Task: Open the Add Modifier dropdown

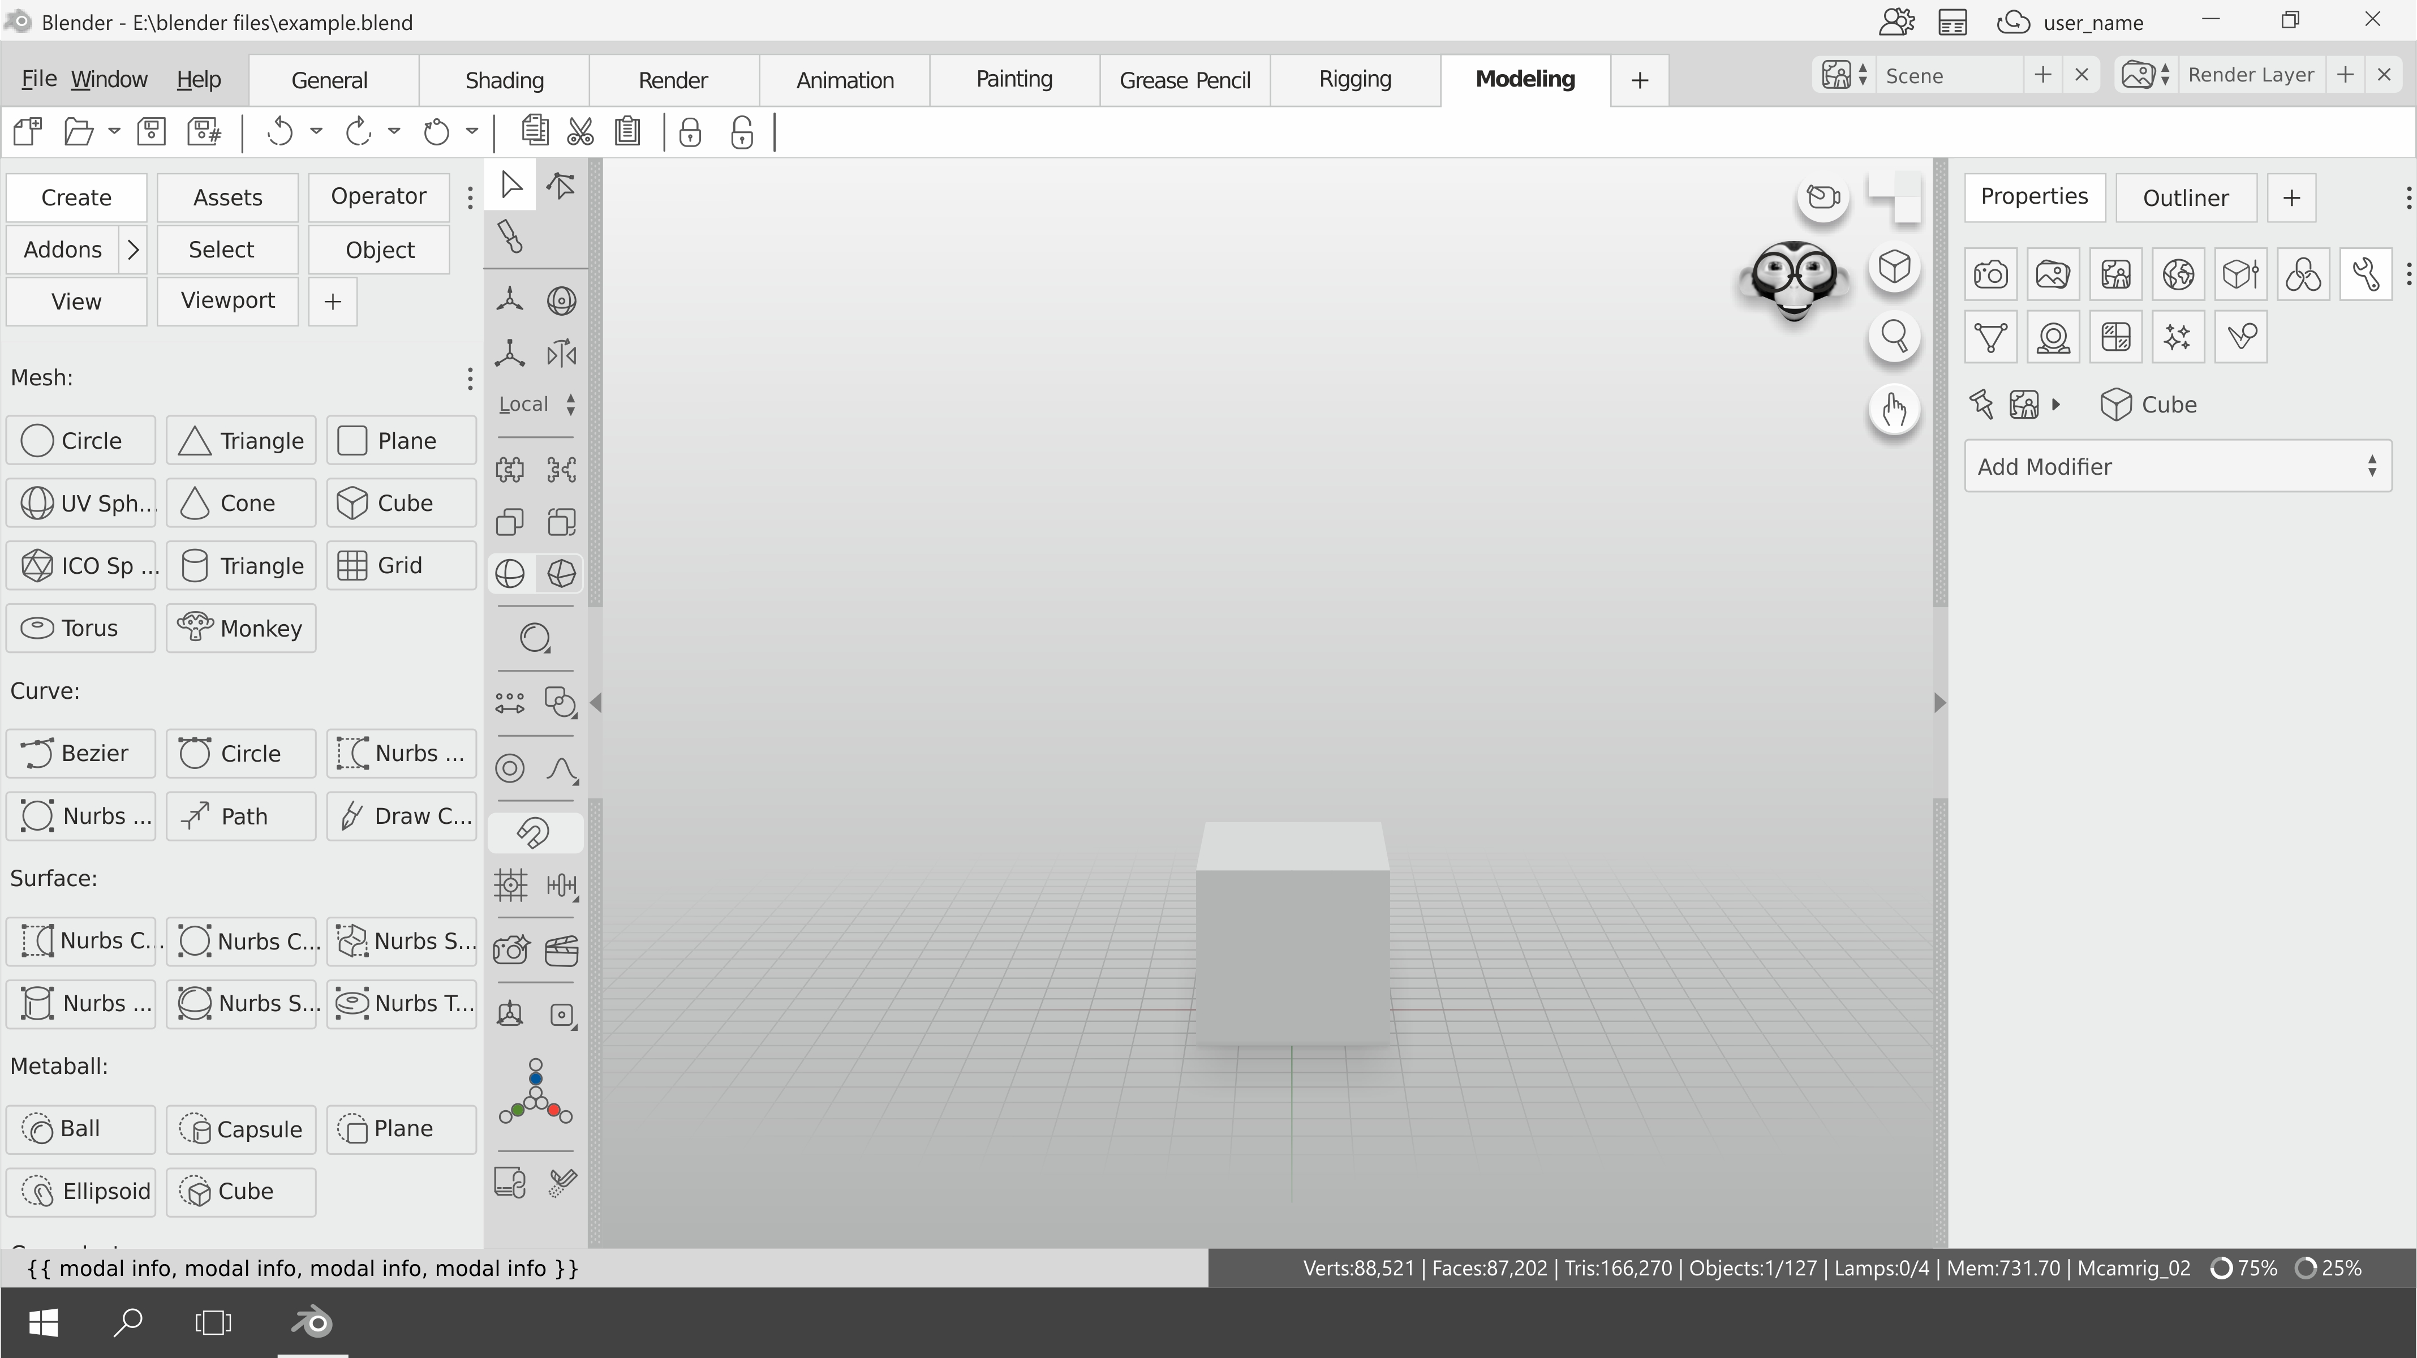Action: click(x=2178, y=466)
